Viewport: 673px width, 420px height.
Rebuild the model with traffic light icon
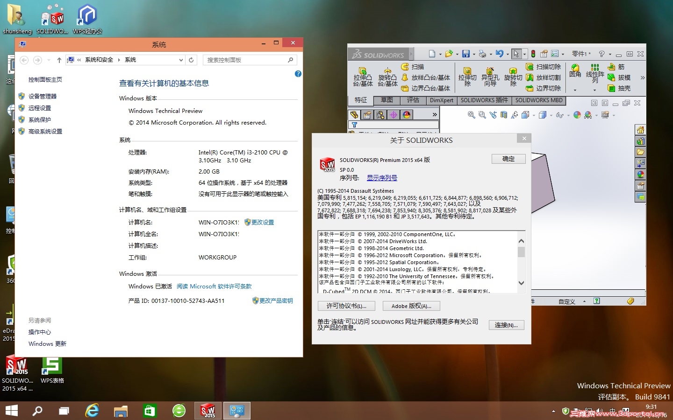[x=533, y=54]
